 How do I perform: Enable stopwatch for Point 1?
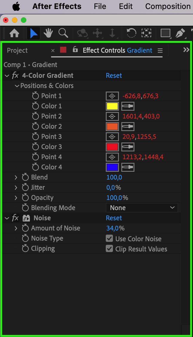[35, 96]
